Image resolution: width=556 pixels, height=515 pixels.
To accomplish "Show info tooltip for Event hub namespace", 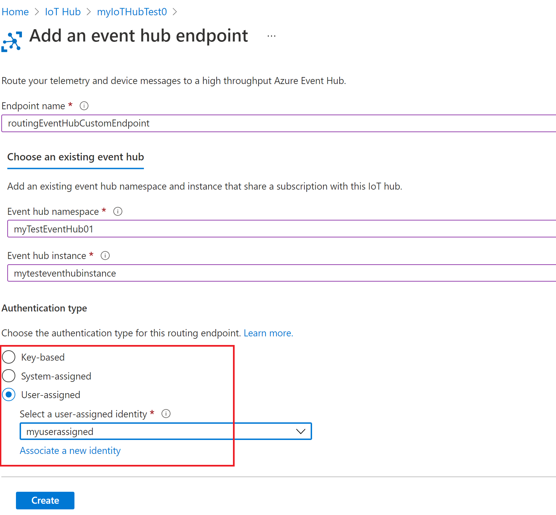I will pyautogui.click(x=118, y=212).
